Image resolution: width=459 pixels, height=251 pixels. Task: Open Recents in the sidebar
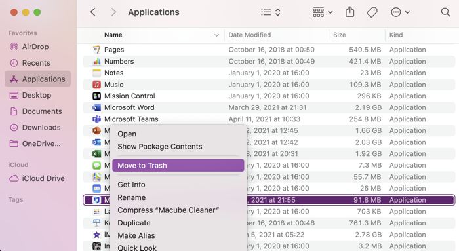click(x=38, y=63)
